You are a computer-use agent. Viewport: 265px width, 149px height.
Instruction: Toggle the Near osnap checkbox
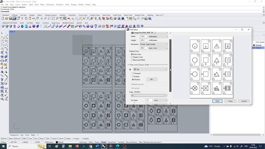point(8,139)
